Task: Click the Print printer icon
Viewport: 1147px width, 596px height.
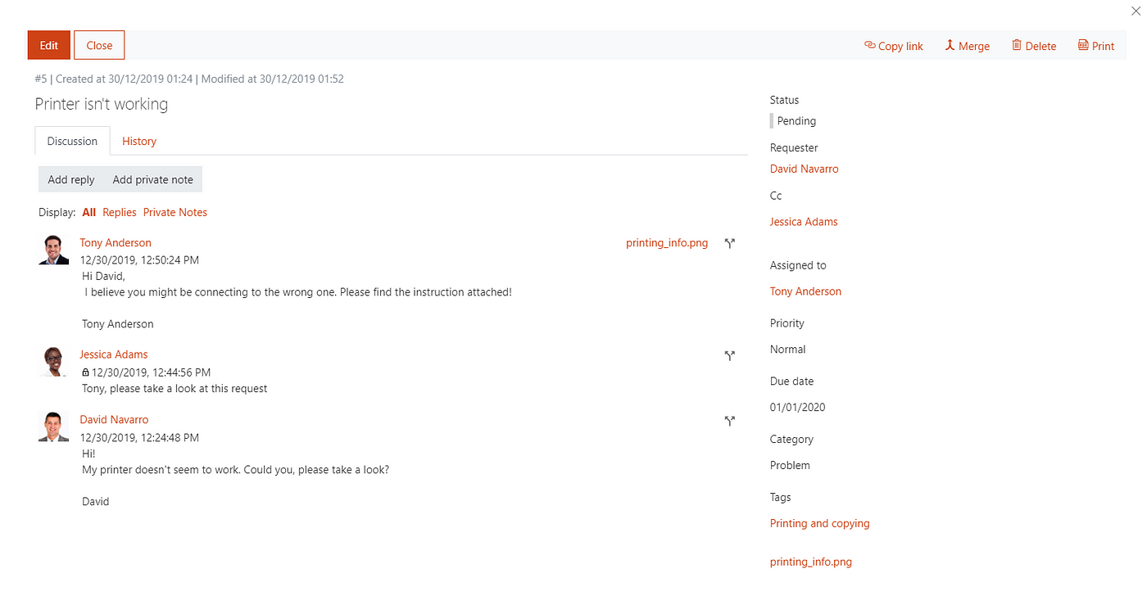Action: point(1083,45)
